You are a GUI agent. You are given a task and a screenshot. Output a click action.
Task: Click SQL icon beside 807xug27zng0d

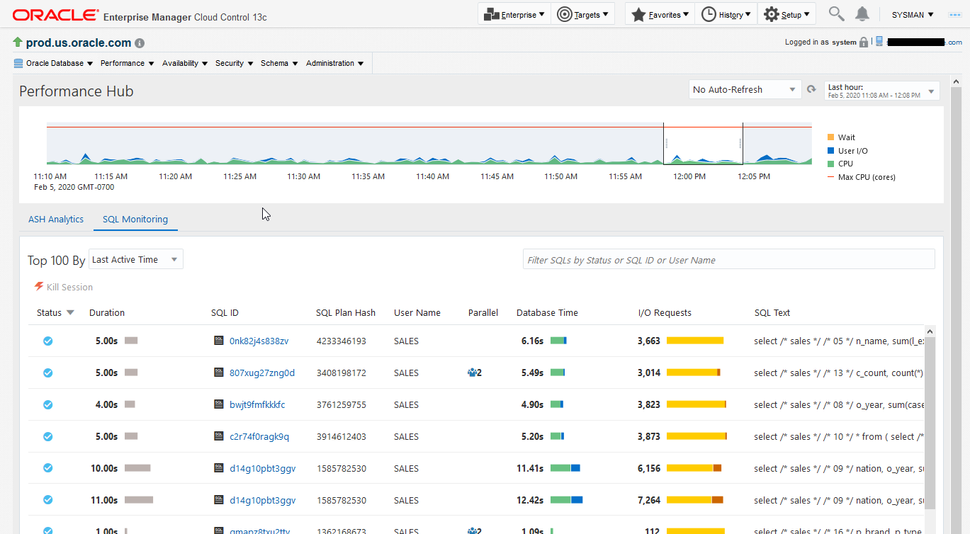(x=219, y=373)
